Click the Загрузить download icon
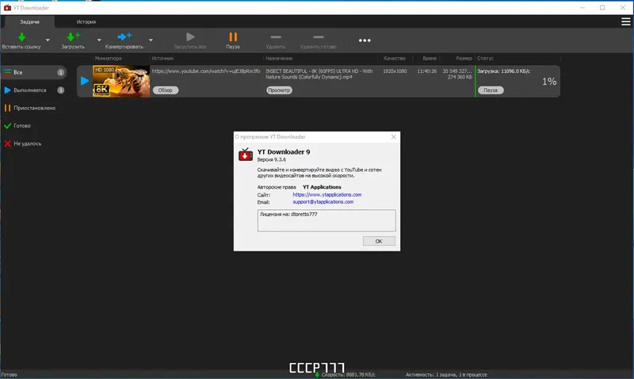 (73, 36)
